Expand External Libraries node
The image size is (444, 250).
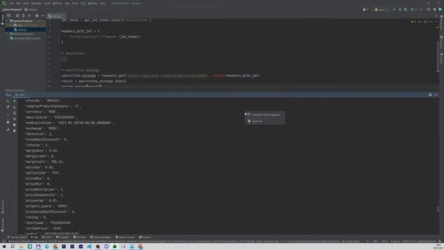pos(7,34)
